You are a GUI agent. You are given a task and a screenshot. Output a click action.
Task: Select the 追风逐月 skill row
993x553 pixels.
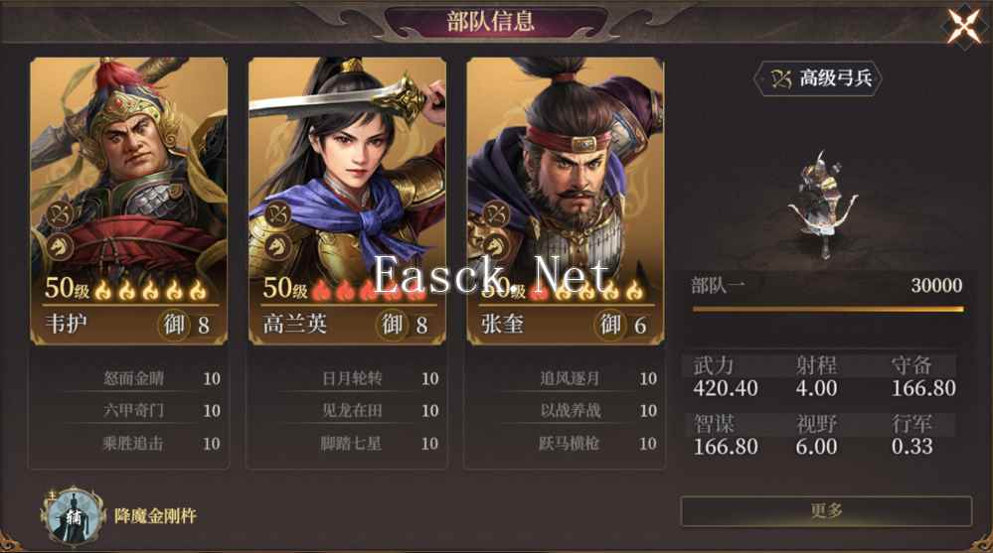pos(565,378)
